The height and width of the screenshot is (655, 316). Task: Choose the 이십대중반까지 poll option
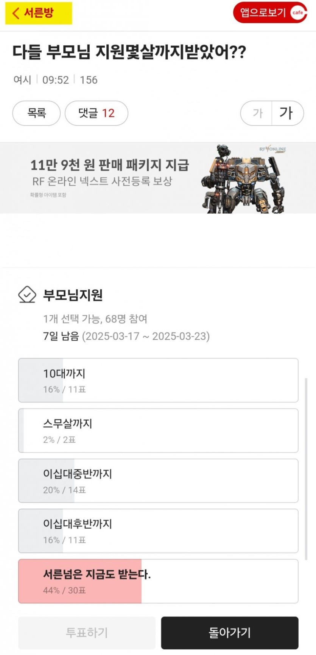click(158, 481)
